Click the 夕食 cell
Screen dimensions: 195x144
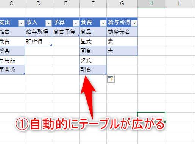click(x=93, y=60)
